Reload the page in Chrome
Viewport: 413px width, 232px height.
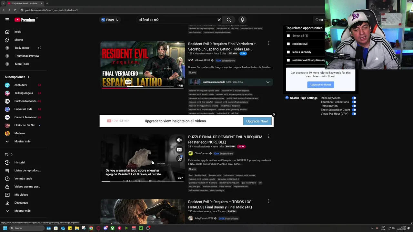15,10
